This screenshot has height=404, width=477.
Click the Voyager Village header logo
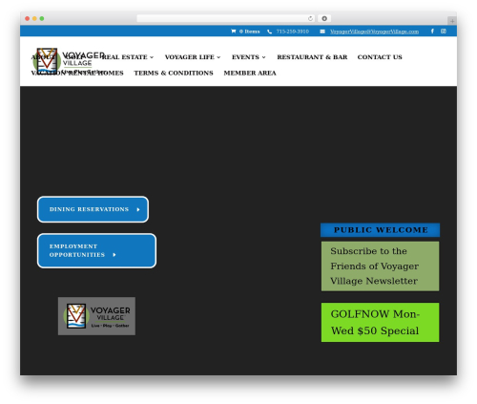[69, 61]
